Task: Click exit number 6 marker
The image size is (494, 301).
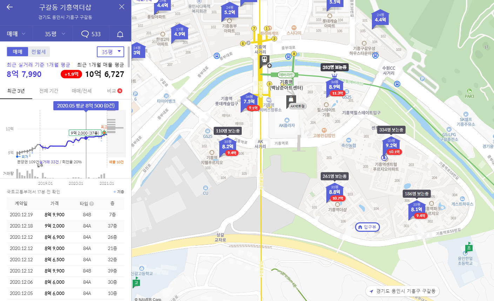Action: (x=242, y=44)
